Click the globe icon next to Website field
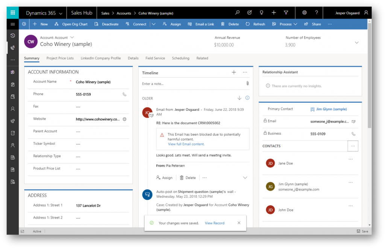This screenshot has height=248, width=385. tap(124, 119)
